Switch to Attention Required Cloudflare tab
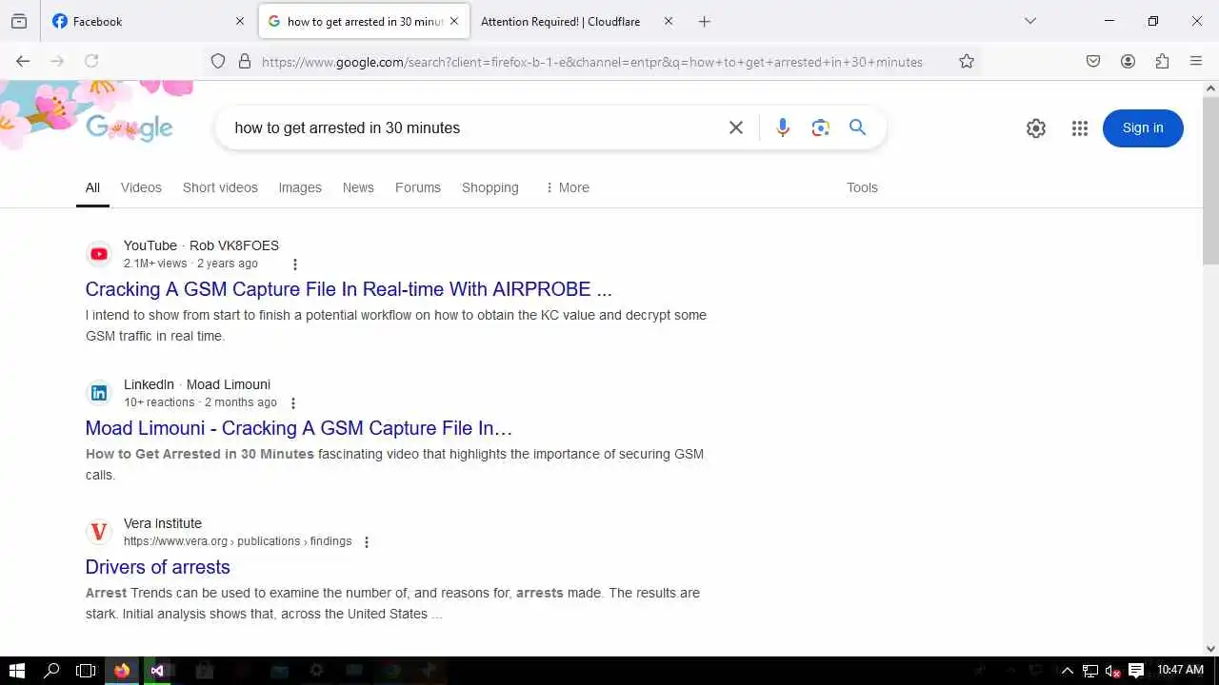Image resolution: width=1219 pixels, height=685 pixels. click(x=560, y=21)
